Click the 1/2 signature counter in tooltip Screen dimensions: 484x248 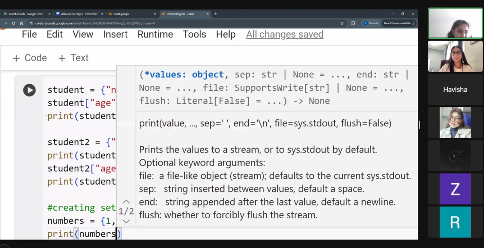tap(126, 211)
